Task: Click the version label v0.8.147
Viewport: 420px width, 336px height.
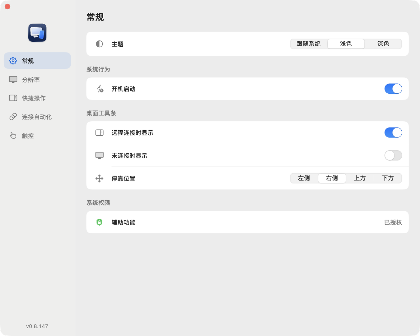Action: click(x=37, y=326)
